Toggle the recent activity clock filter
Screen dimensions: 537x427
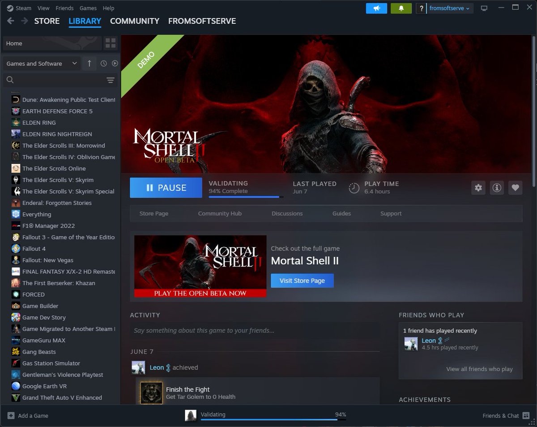tap(103, 64)
